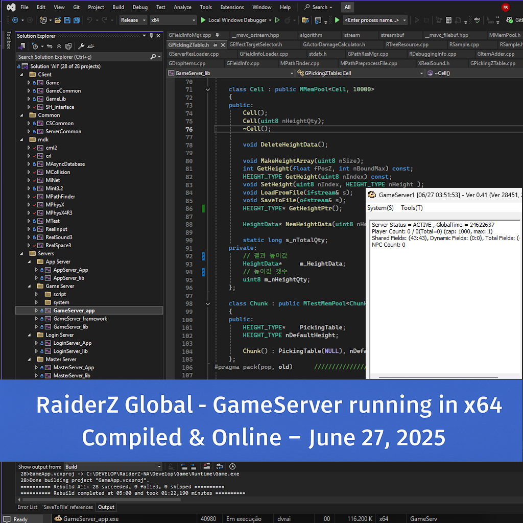
Task: Toggle Preview Selected Items icon
Action: 91,46
